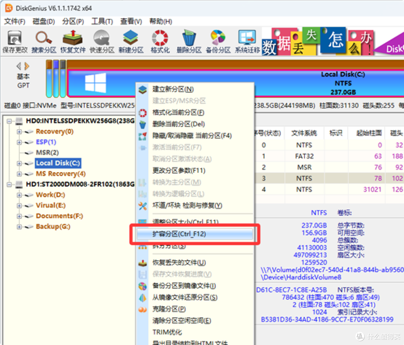Open the 工具(T) menu

tap(102, 21)
